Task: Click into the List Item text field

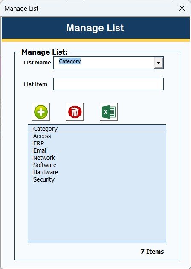Action: (108, 84)
